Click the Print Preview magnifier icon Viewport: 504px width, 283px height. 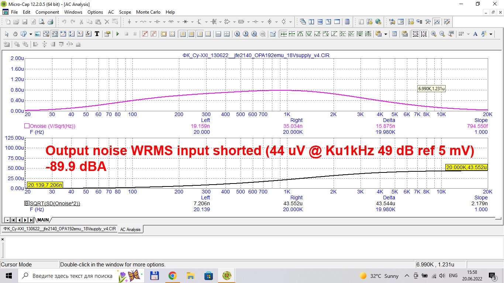(x=42, y=22)
